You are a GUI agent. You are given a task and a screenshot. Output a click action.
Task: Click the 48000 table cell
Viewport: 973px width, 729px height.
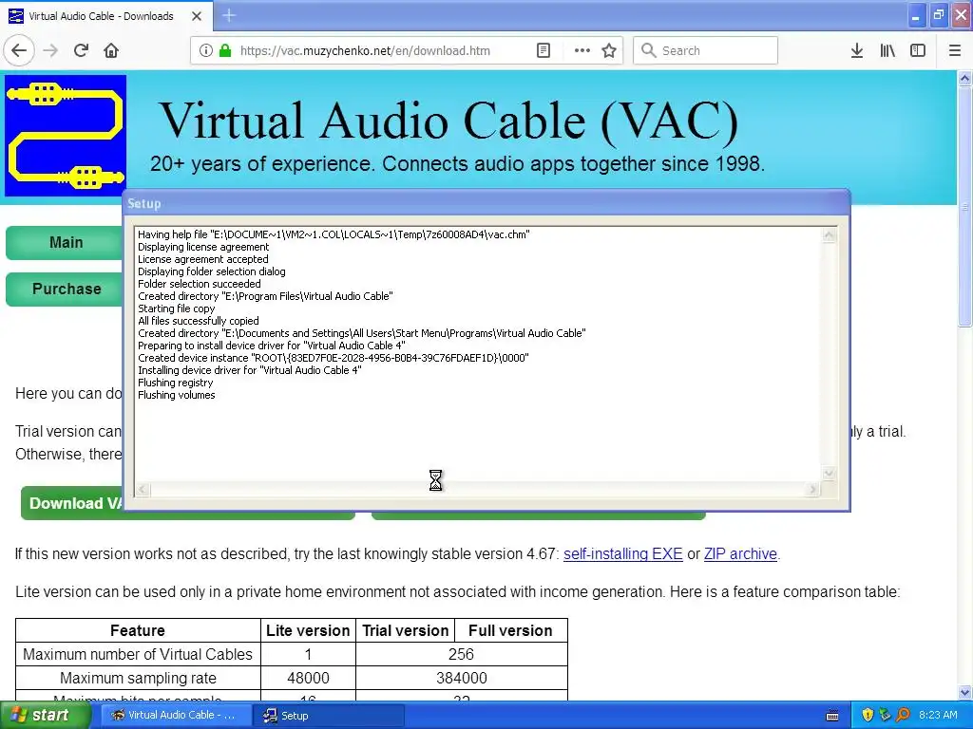click(308, 678)
